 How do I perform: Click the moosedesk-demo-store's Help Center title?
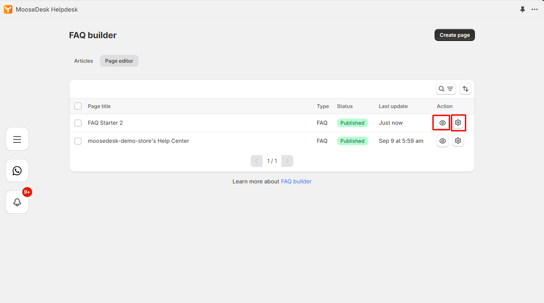pos(138,141)
